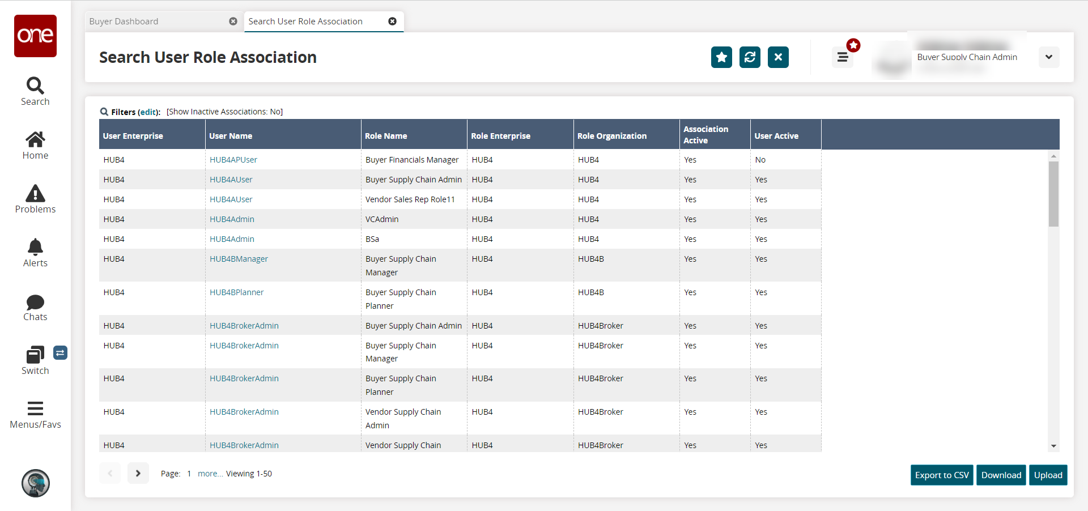Click the Export to CSV button
Viewport: 1088px width, 511px height.
(941, 475)
